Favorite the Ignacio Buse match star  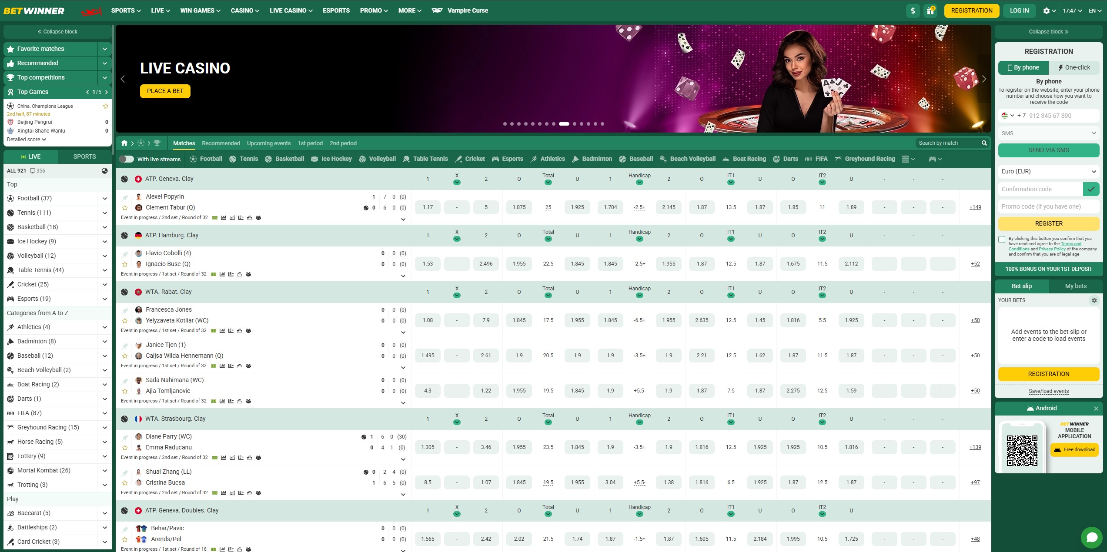pyautogui.click(x=125, y=264)
